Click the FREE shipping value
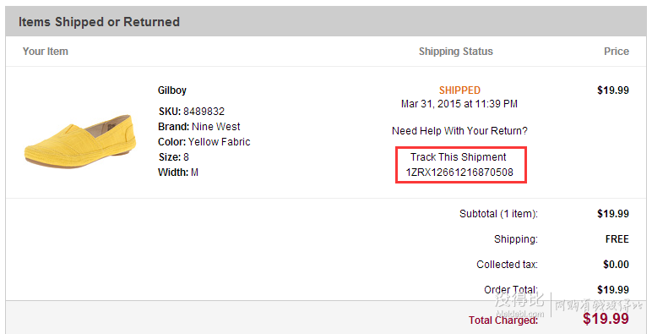This screenshot has height=334, width=652. [x=617, y=239]
